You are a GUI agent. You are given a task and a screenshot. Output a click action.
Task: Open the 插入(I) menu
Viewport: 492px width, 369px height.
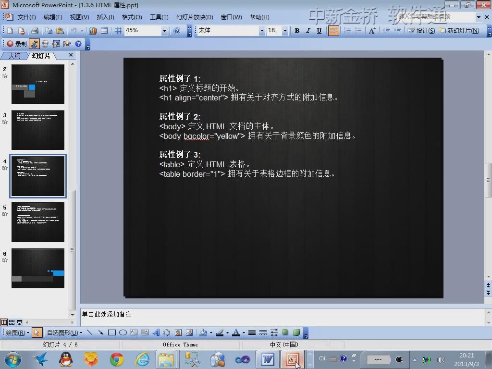pyautogui.click(x=105, y=17)
